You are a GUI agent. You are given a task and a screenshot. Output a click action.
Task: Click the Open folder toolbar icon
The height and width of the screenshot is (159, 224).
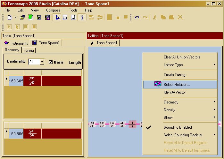coord(22,18)
